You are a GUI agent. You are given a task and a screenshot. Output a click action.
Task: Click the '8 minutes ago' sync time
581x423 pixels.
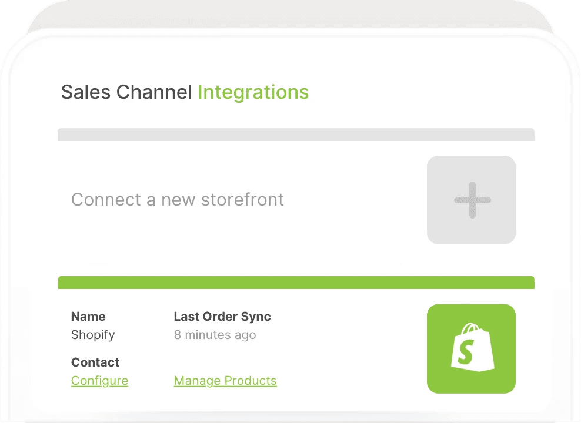215,334
